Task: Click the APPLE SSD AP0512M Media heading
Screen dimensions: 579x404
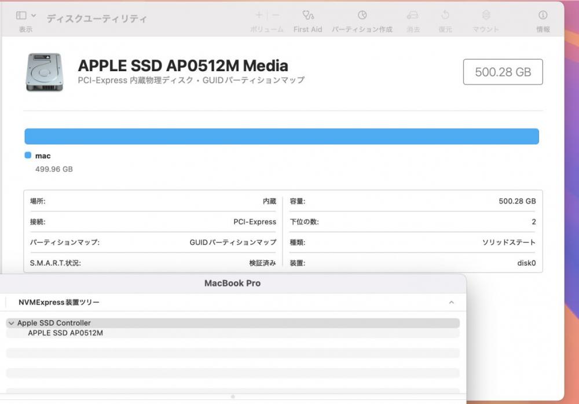Action: coord(183,66)
